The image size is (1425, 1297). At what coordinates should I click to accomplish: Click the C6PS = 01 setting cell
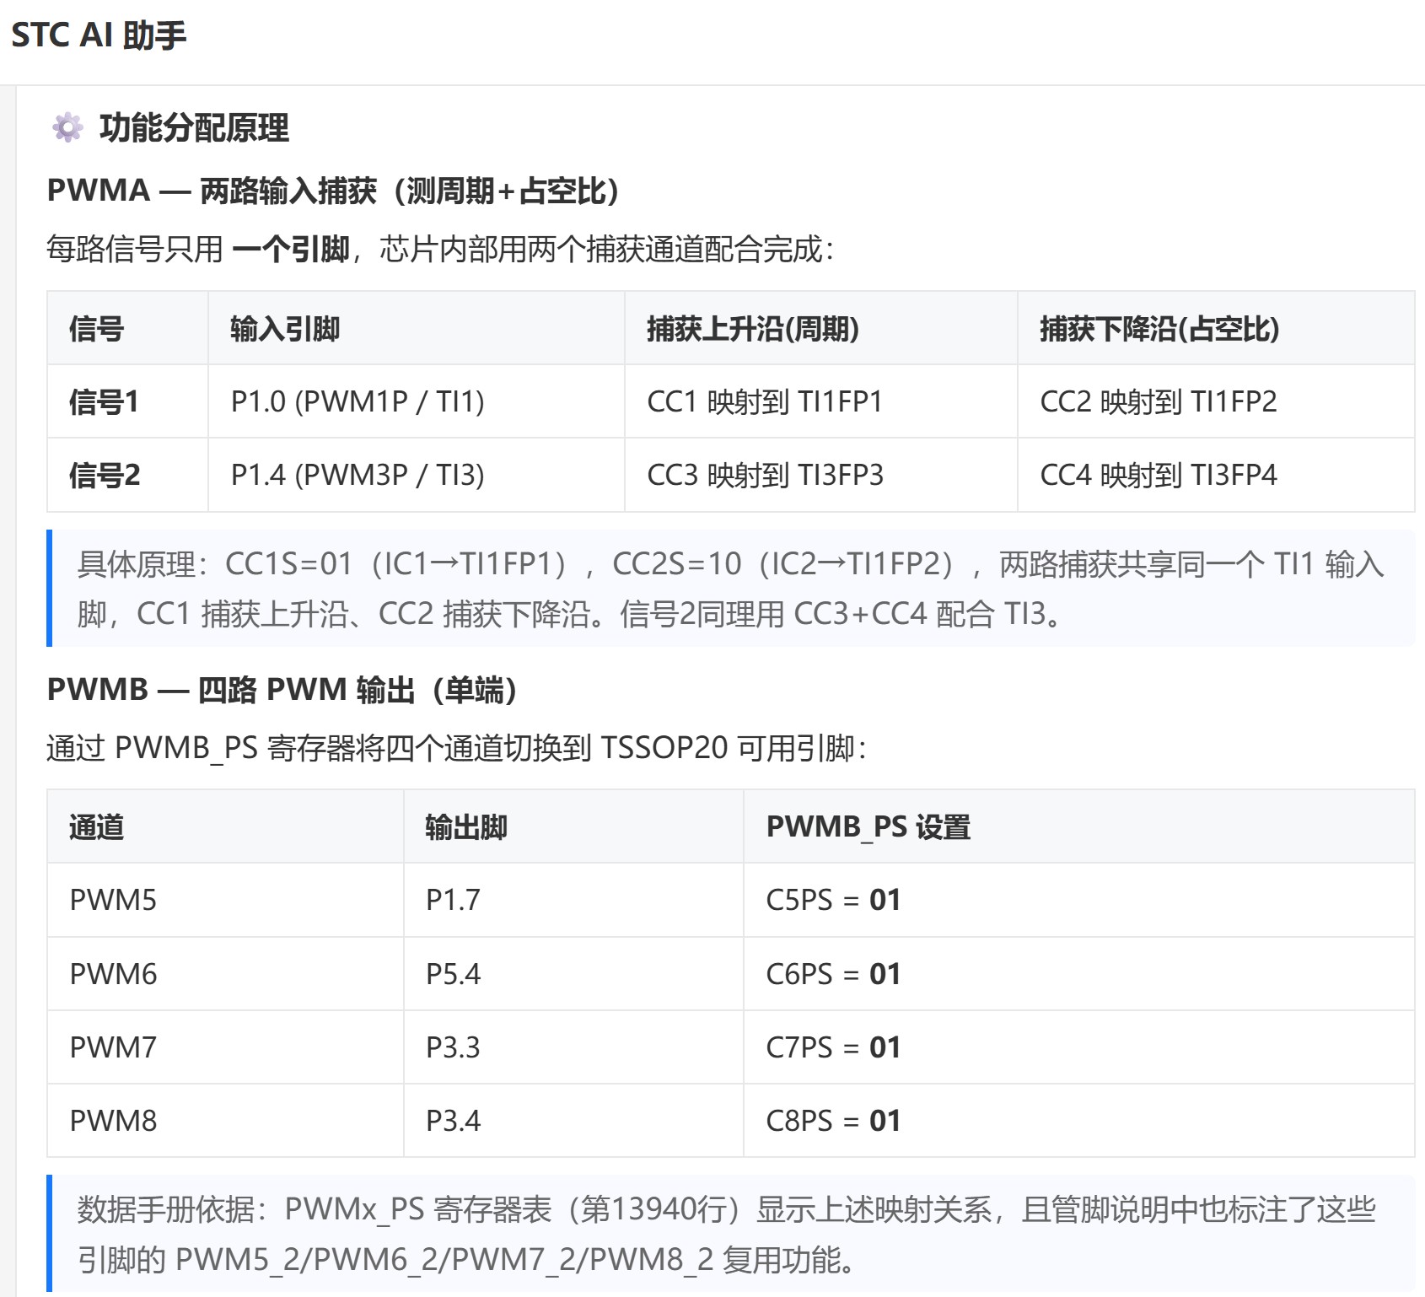pyautogui.click(x=1079, y=974)
